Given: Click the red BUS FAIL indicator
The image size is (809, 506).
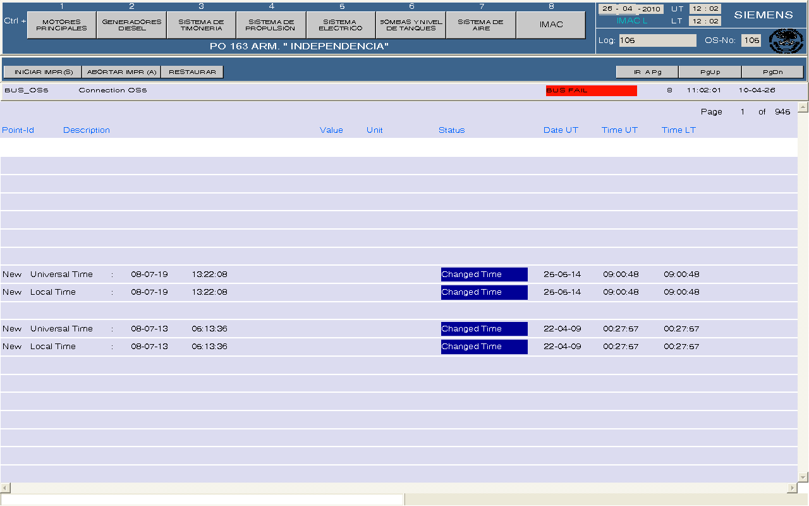Looking at the screenshot, I should click(591, 90).
